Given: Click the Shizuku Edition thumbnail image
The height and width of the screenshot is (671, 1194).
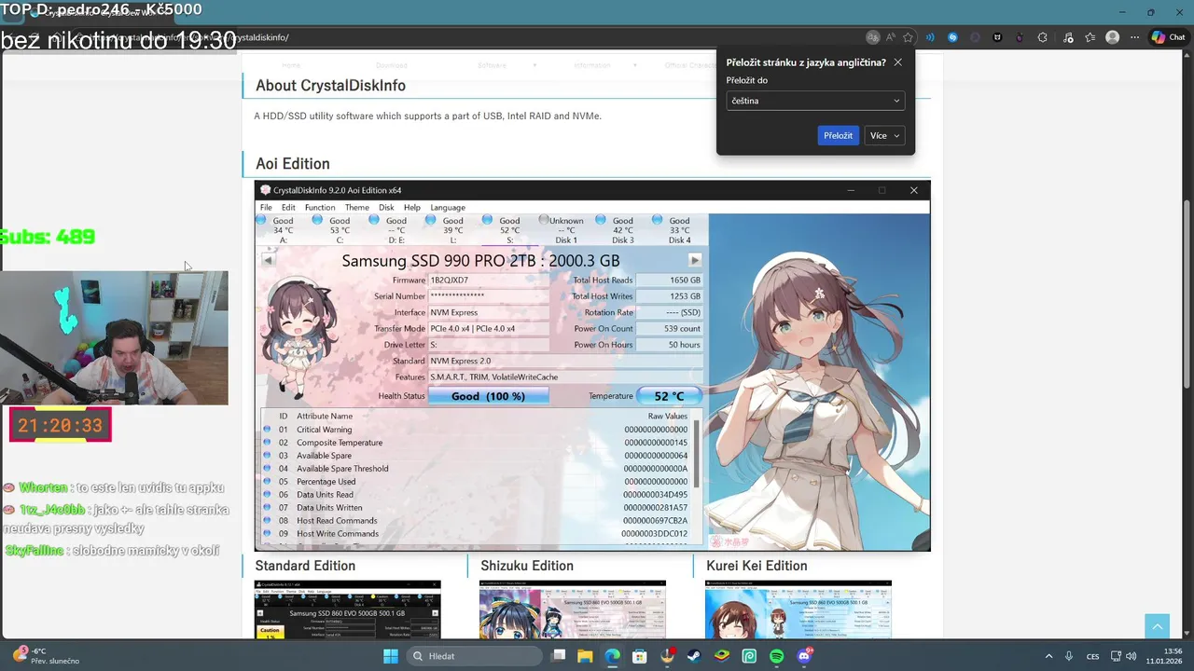Looking at the screenshot, I should tap(573, 609).
